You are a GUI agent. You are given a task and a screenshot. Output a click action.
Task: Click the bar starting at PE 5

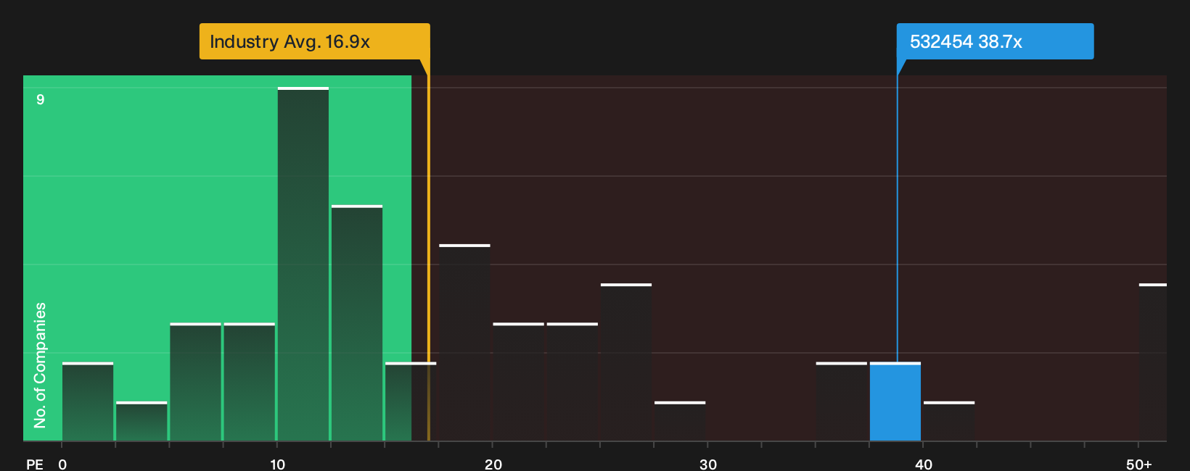click(195, 382)
